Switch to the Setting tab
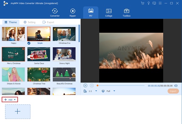The width and height of the screenshot is (182, 124). (29, 22)
